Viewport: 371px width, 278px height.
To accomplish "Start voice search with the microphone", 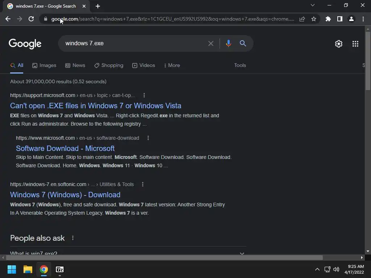I will pyautogui.click(x=228, y=43).
